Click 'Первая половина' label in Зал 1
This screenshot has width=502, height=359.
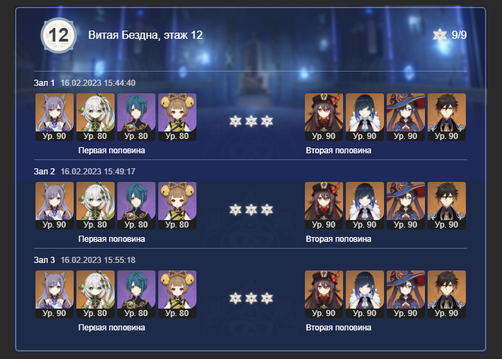[x=112, y=151]
